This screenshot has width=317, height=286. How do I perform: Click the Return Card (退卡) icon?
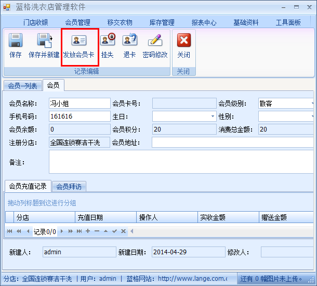coord(130,39)
